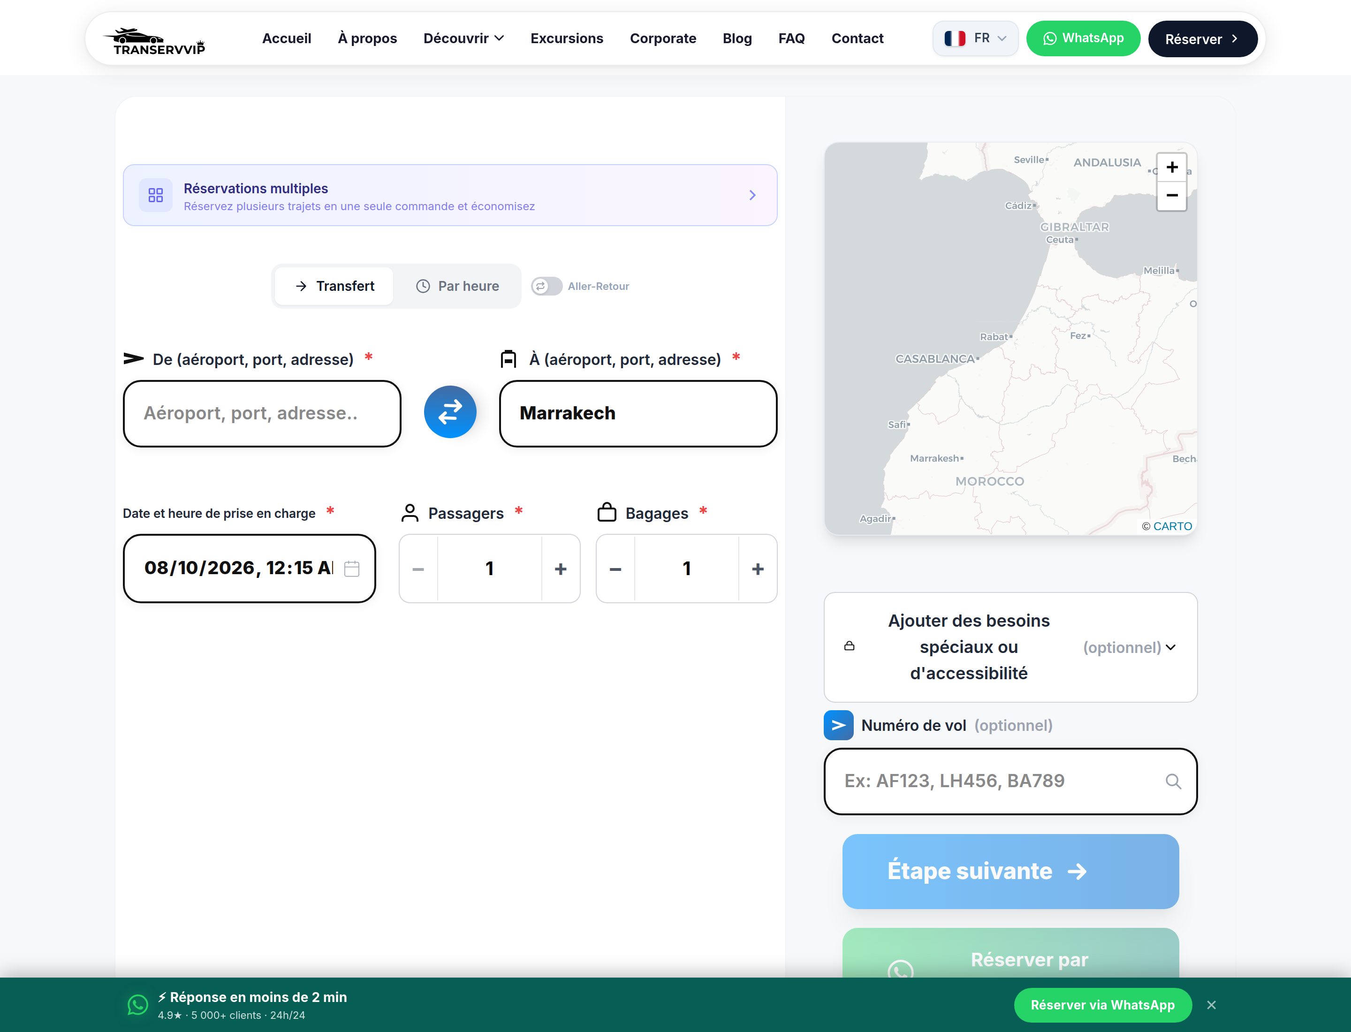Viewport: 1351px width, 1032px height.
Task: Click the WhatsApp icon in the bottom banner
Action: point(137,1005)
